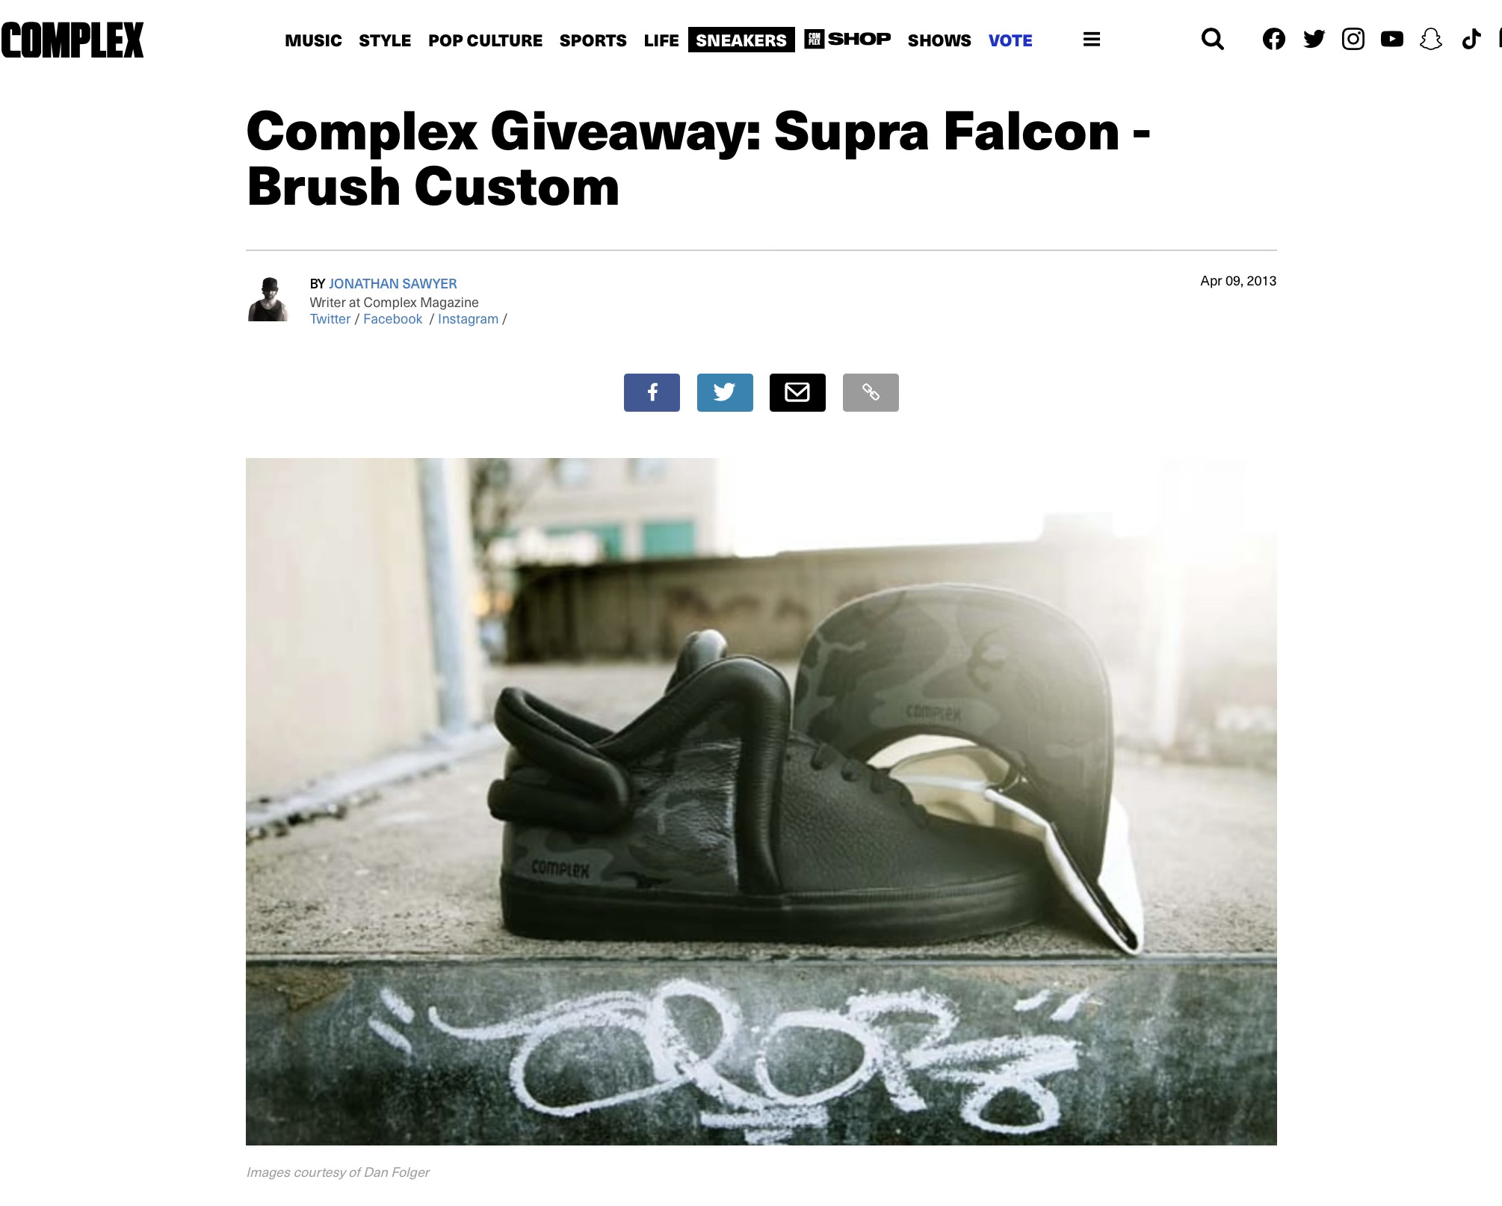Email the article using envelope button
This screenshot has width=1502, height=1206.
[797, 392]
